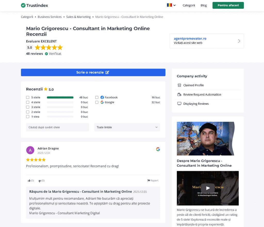The image size is (264, 227).
Task: Click the Adrian Dragne reviewer name
Action: click(x=48, y=148)
